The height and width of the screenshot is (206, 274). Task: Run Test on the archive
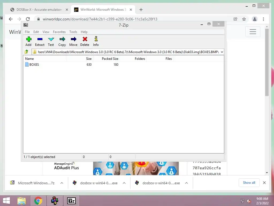tap(51, 42)
